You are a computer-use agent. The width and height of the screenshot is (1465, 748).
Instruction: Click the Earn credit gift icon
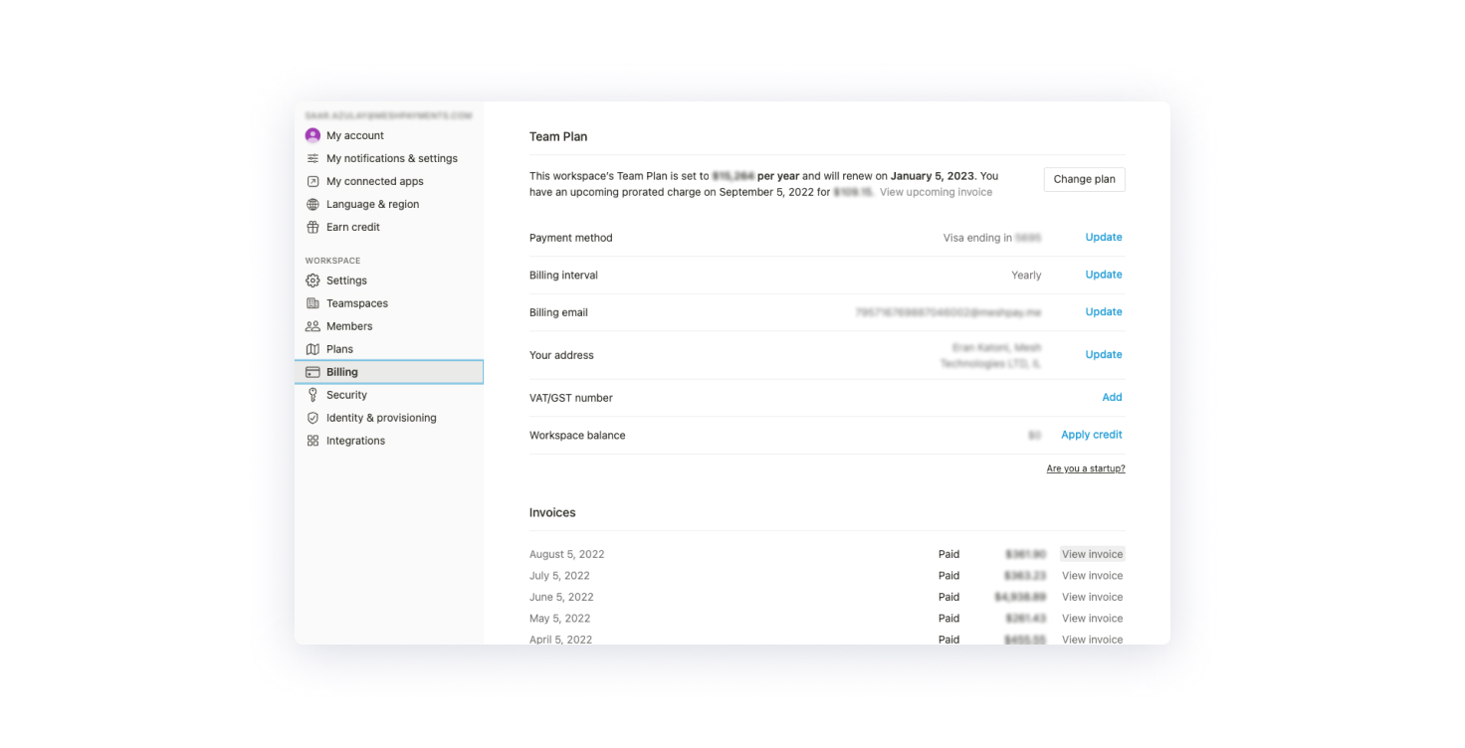point(313,227)
